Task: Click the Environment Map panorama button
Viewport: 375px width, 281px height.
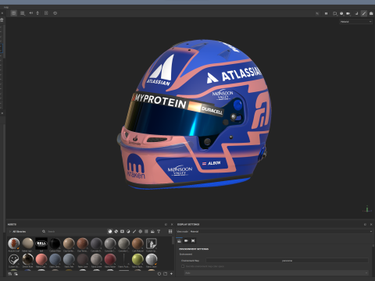Action: (287, 261)
